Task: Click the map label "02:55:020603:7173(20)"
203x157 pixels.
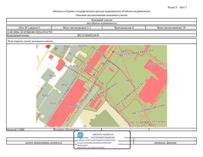Action: [x=90, y=75]
